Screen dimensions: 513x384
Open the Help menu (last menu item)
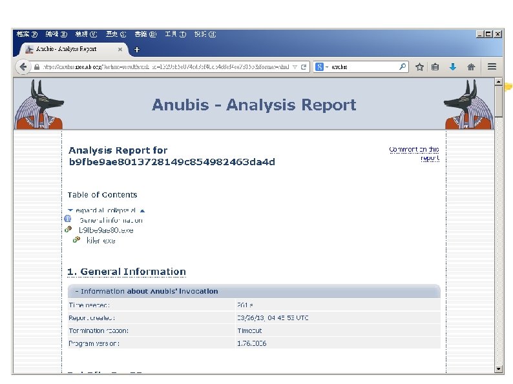pyautogui.click(x=205, y=34)
